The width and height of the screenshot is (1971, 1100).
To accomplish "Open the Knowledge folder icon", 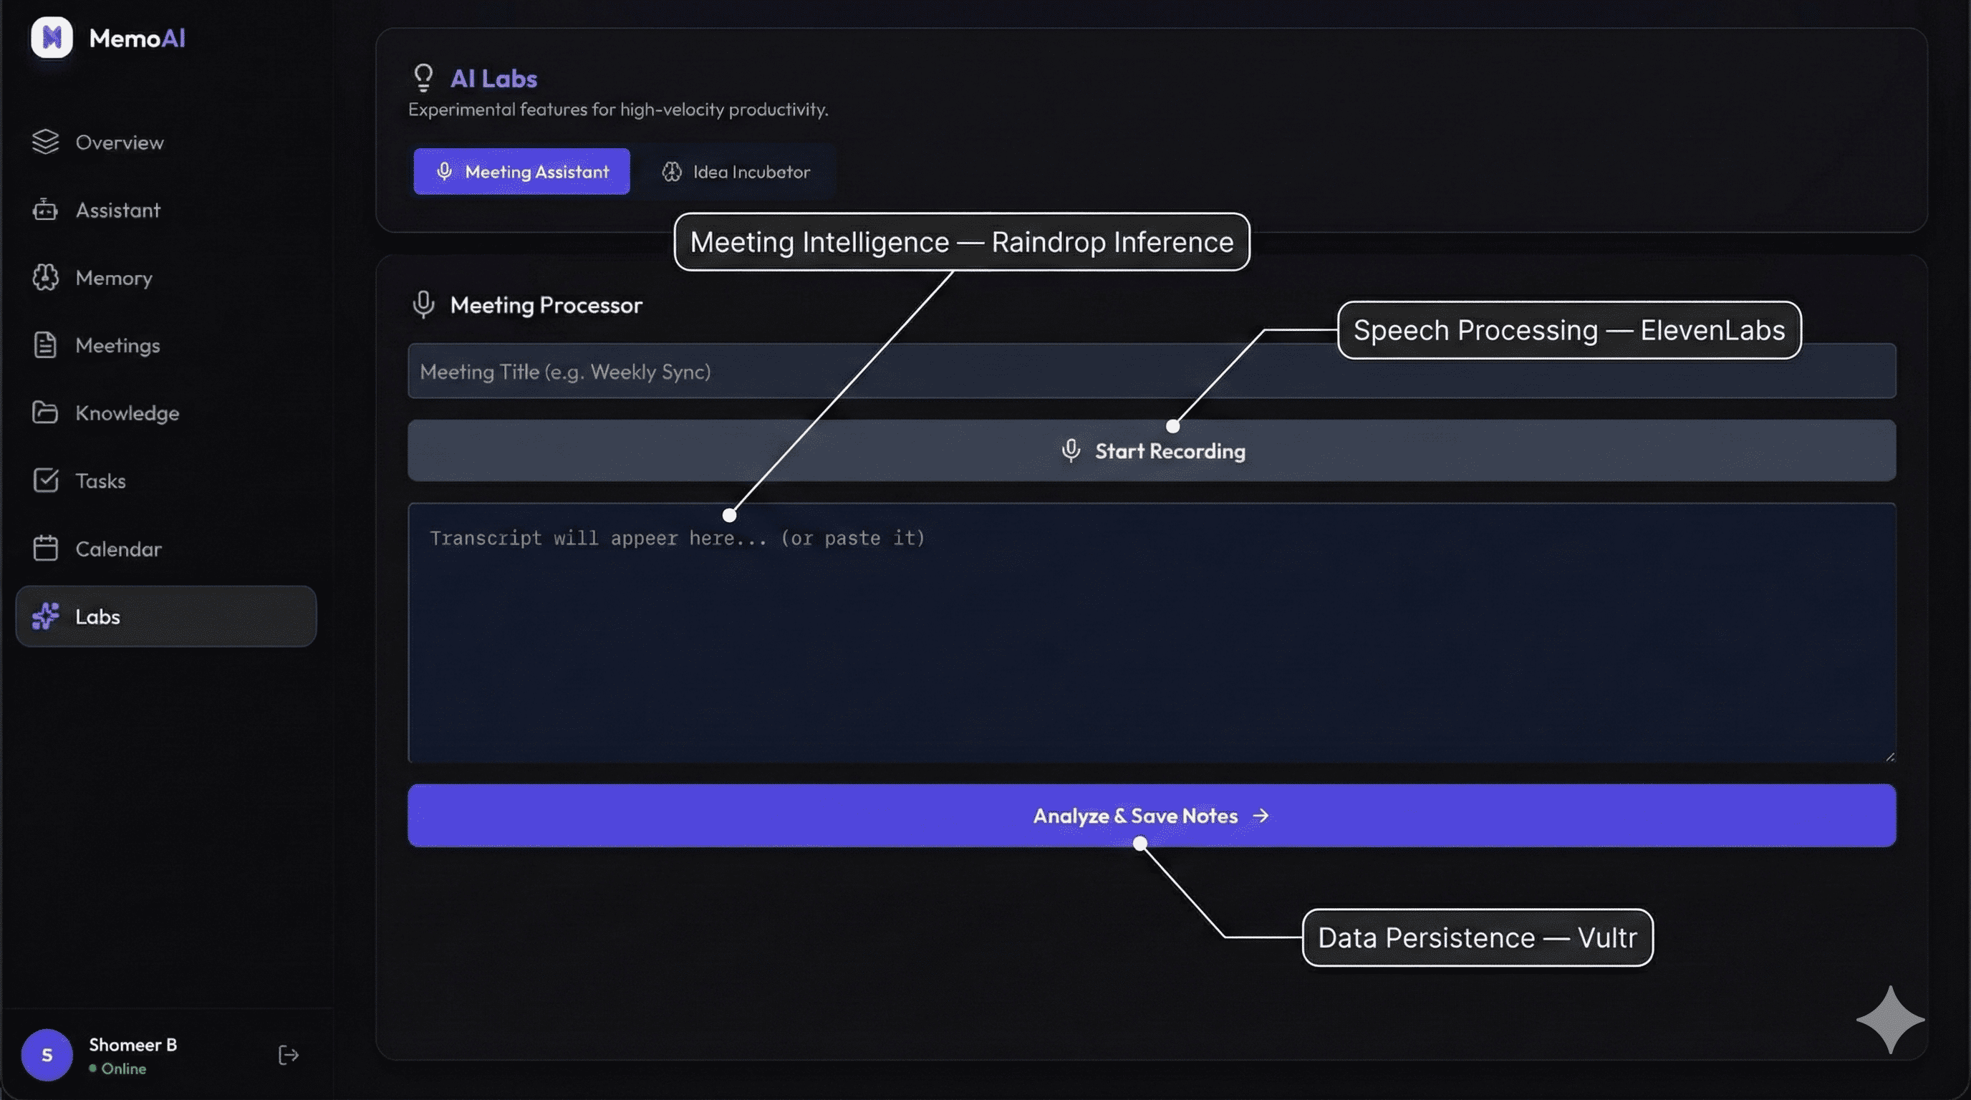I will pos(45,412).
